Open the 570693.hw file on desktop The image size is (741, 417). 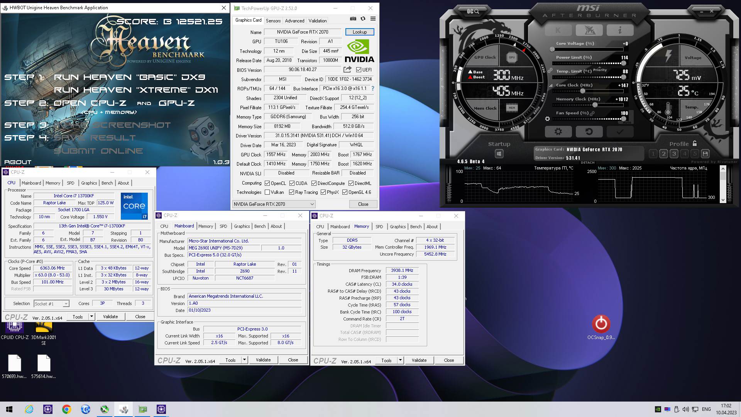point(14,367)
